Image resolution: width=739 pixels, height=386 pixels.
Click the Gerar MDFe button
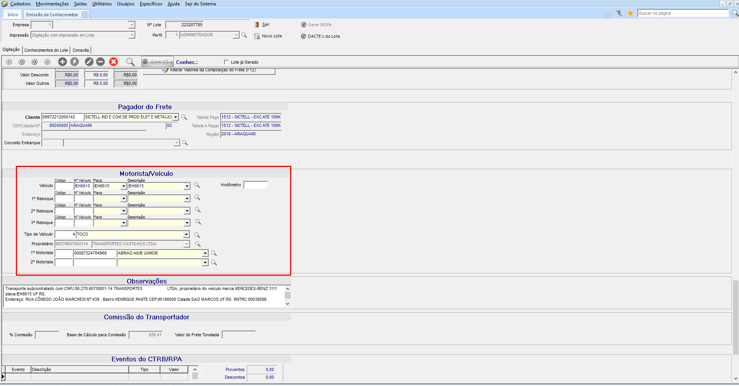pyautogui.click(x=316, y=25)
